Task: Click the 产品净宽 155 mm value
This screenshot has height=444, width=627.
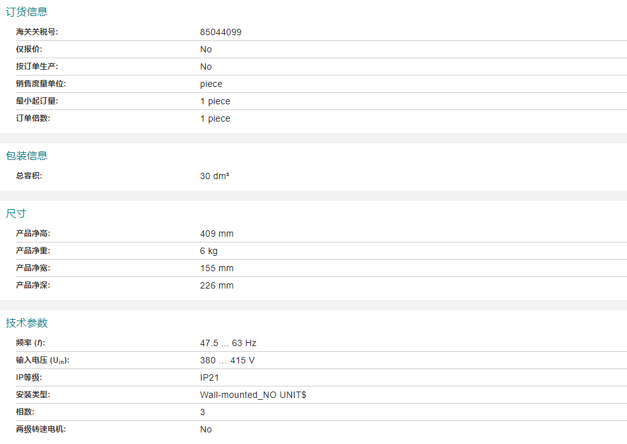Action: [216, 268]
